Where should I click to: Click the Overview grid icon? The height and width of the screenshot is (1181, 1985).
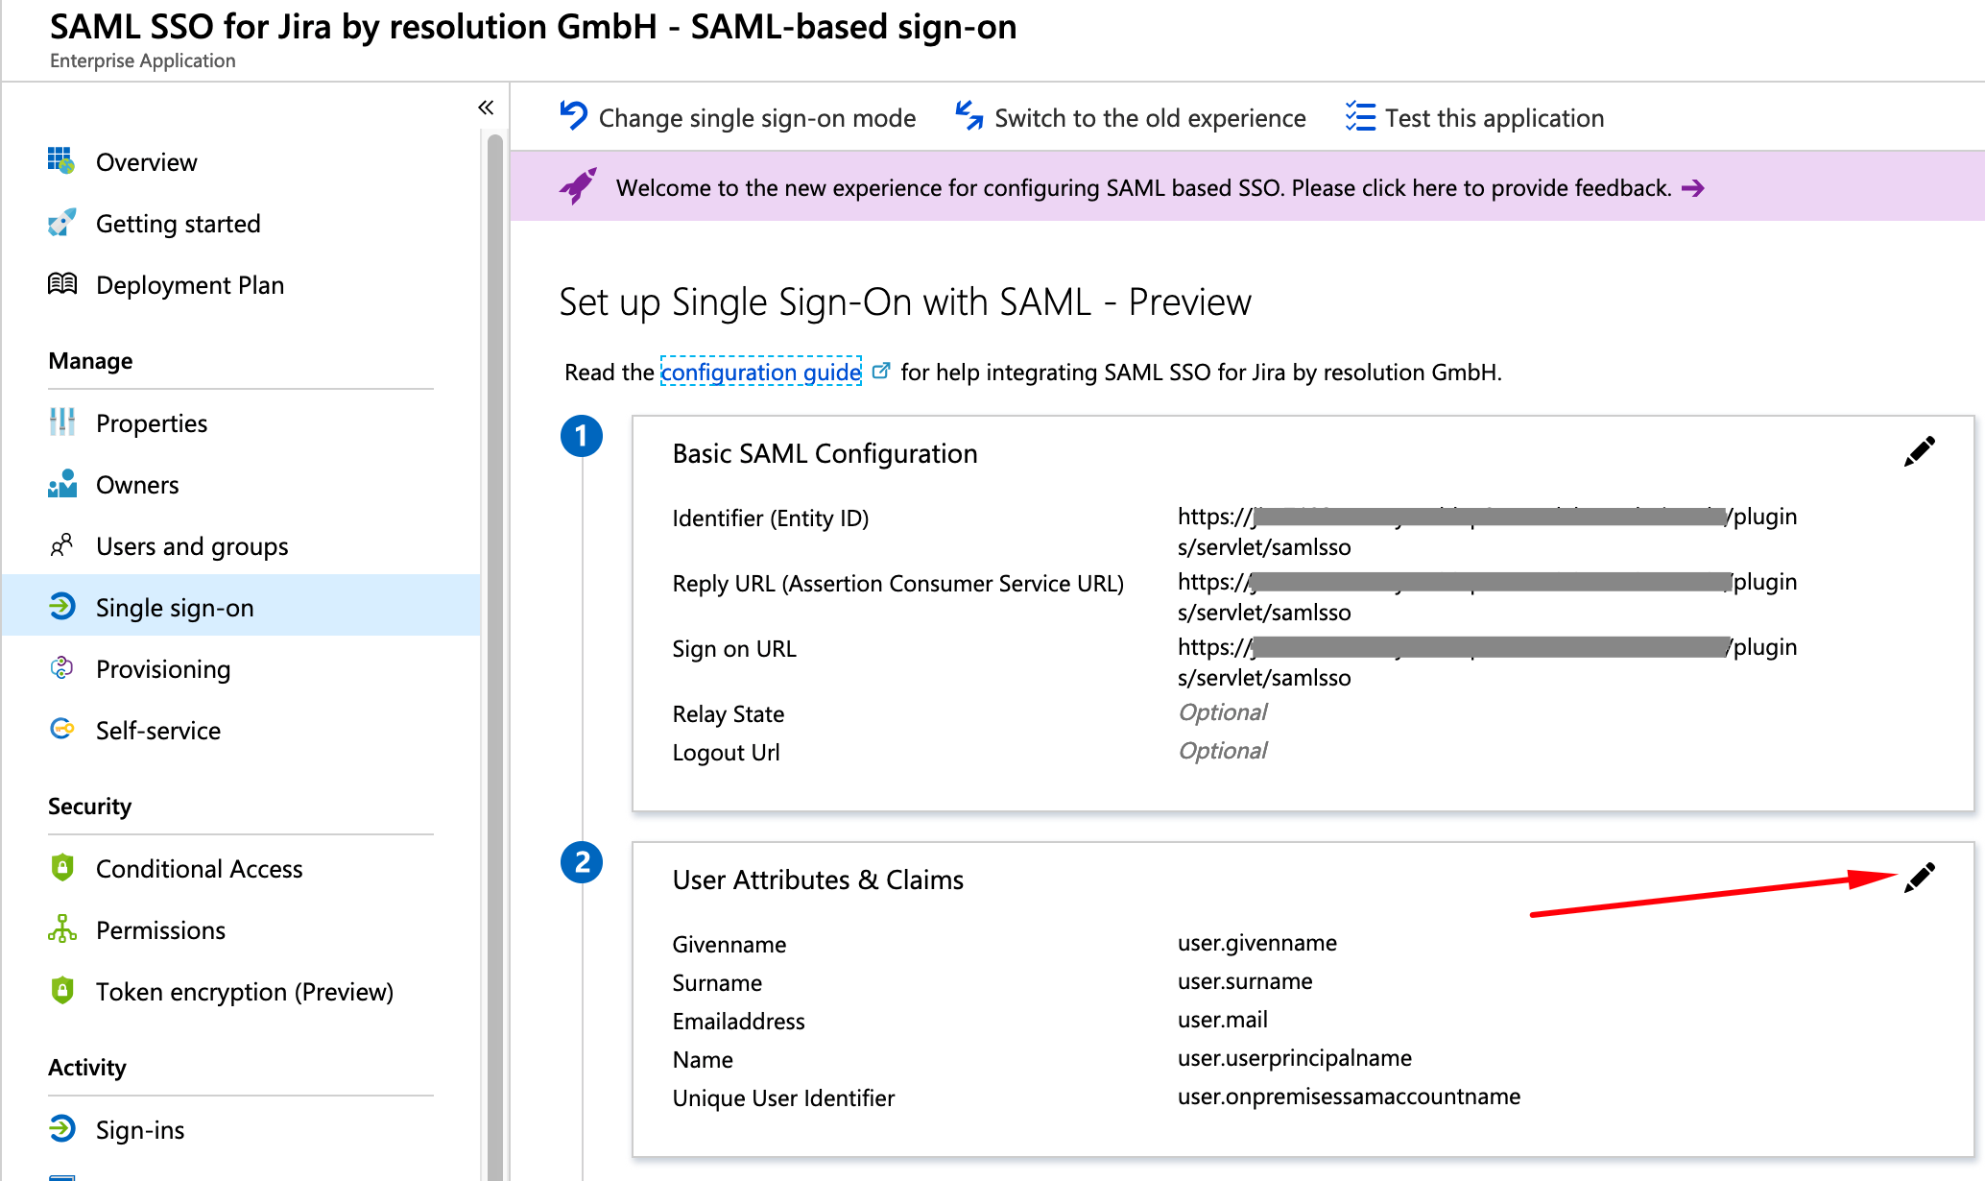tap(61, 160)
